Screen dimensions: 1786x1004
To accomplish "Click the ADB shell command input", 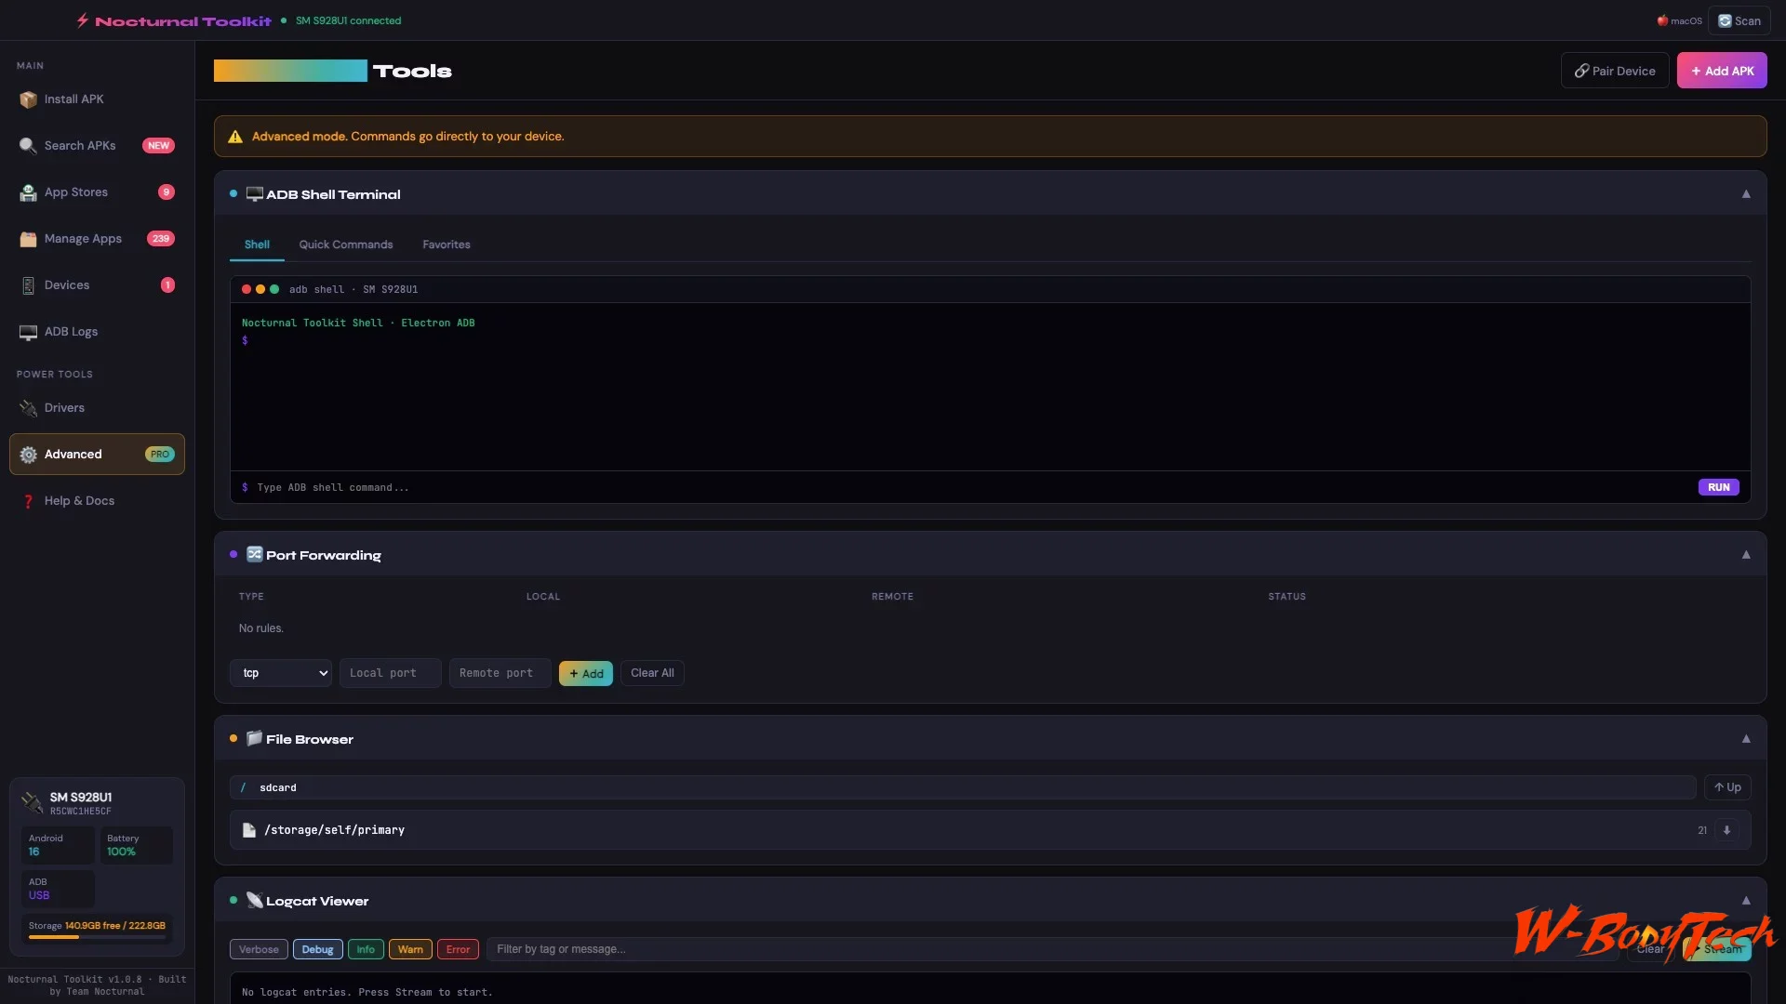I will click(x=972, y=487).
